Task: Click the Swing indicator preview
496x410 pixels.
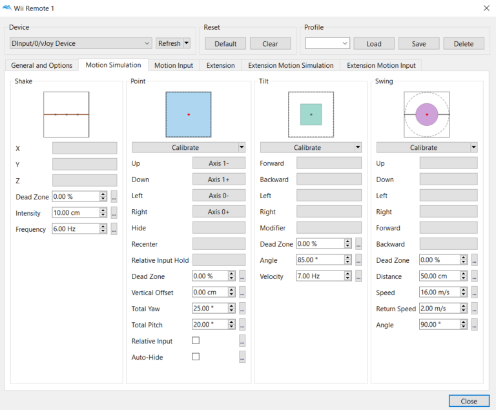Action: pos(427,114)
